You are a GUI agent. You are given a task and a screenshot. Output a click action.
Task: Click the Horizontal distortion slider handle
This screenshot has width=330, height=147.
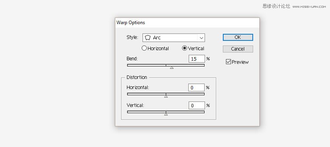coord(166,96)
